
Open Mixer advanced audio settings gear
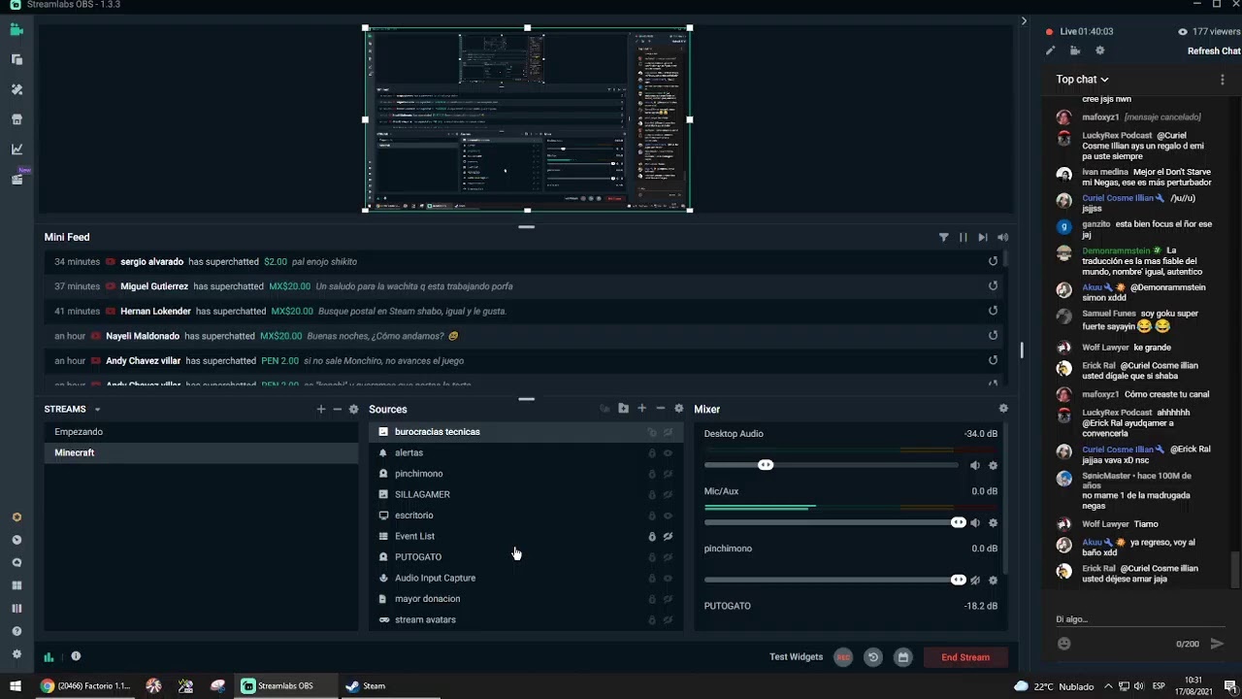click(x=1003, y=409)
